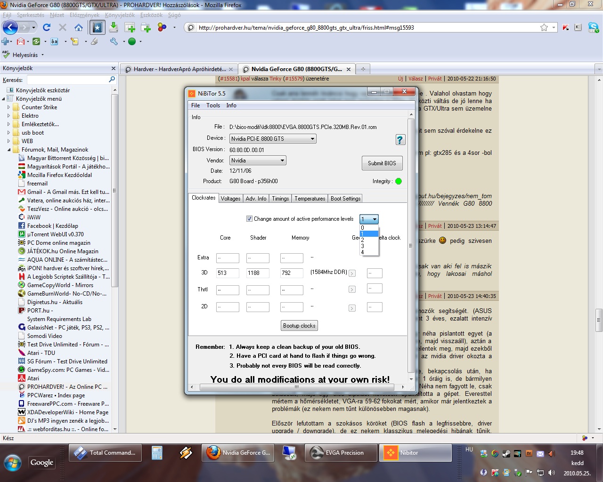
Task: Click the green feed toolbar icon
Action: [x=36, y=41]
